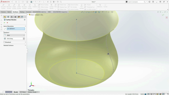Click the Axis of Revolution selection box
Image resolution: width=169 pixels, height=95 pixels.
tap(16, 29)
